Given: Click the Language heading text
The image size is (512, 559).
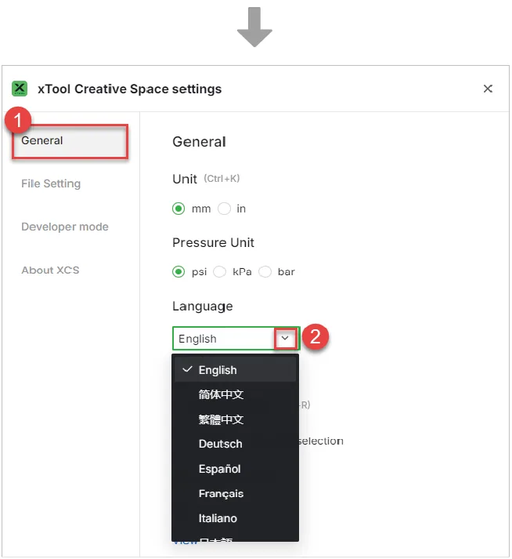Looking at the screenshot, I should click(x=203, y=307).
